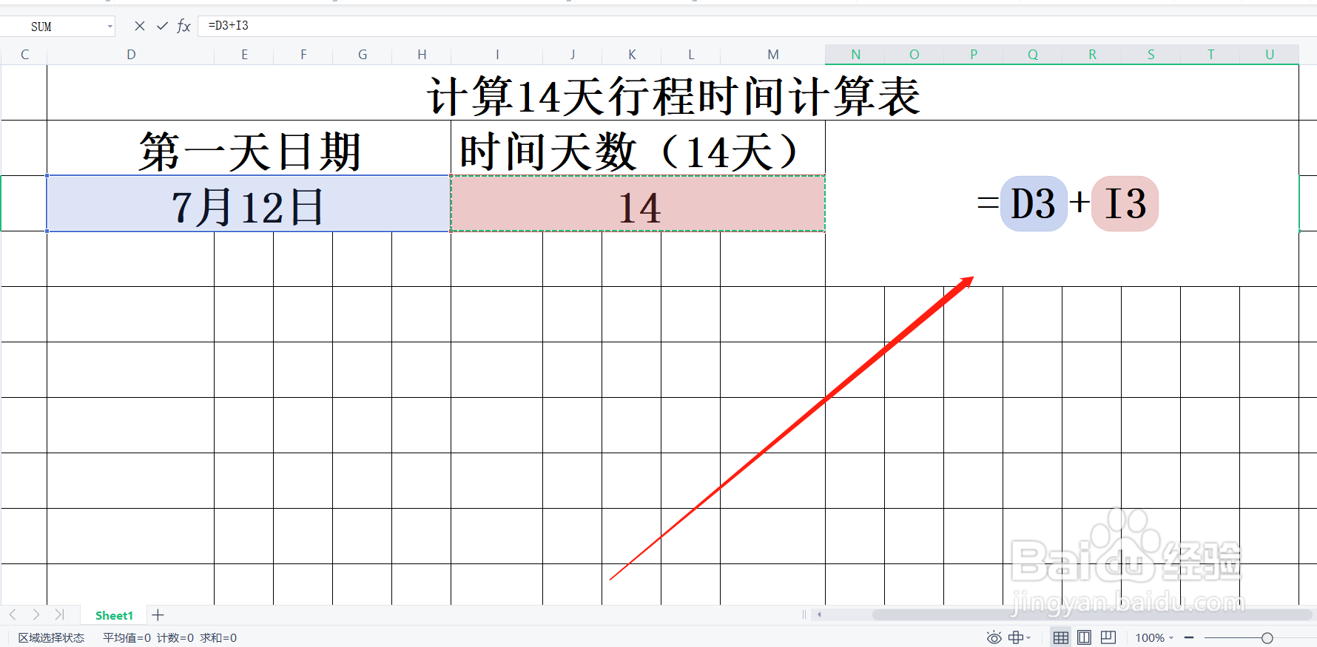The width and height of the screenshot is (1317, 647).
Task: Select column J header
Action: 573,55
